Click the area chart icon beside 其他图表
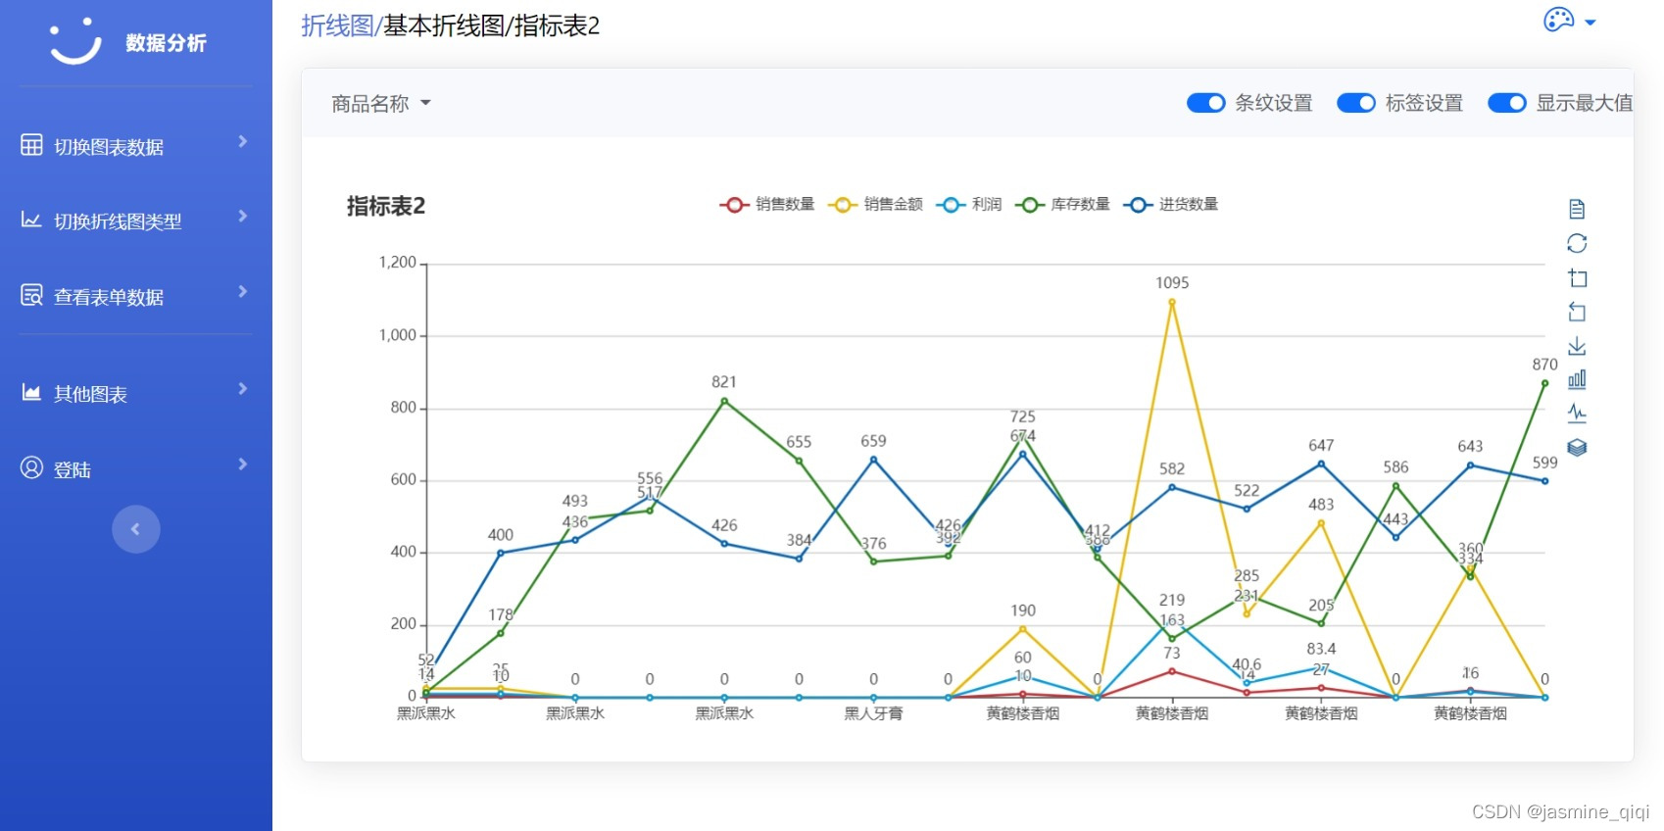The height and width of the screenshot is (831, 1664). coord(31,392)
